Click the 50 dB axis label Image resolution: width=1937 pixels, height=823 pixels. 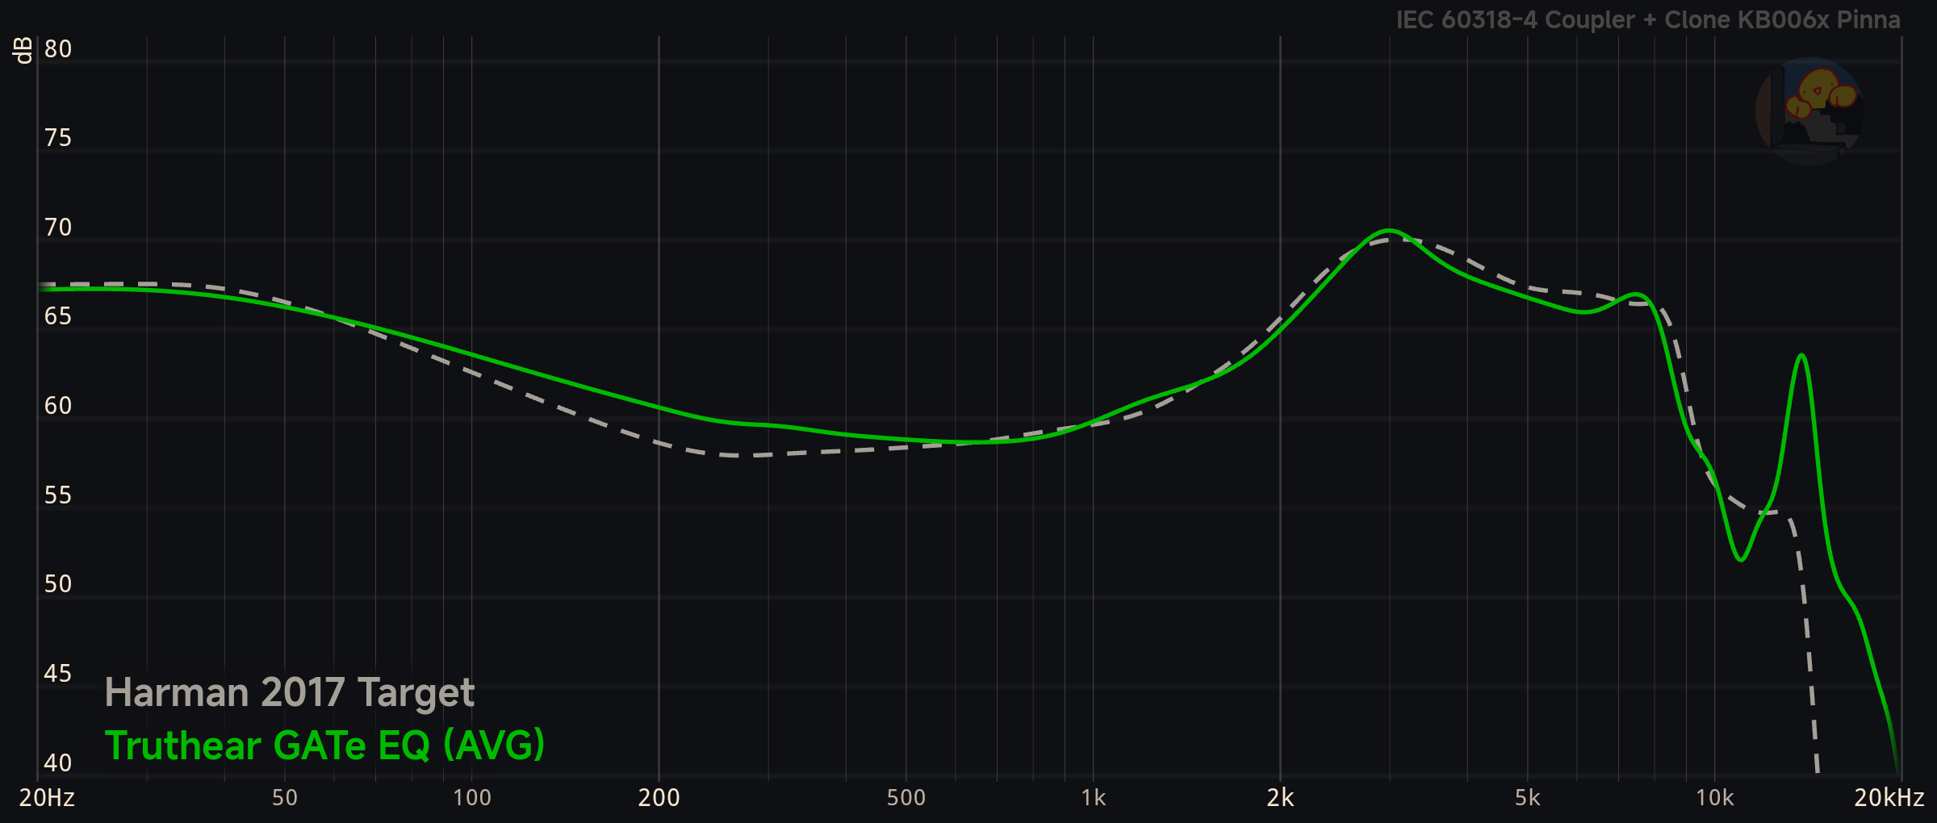(x=58, y=584)
